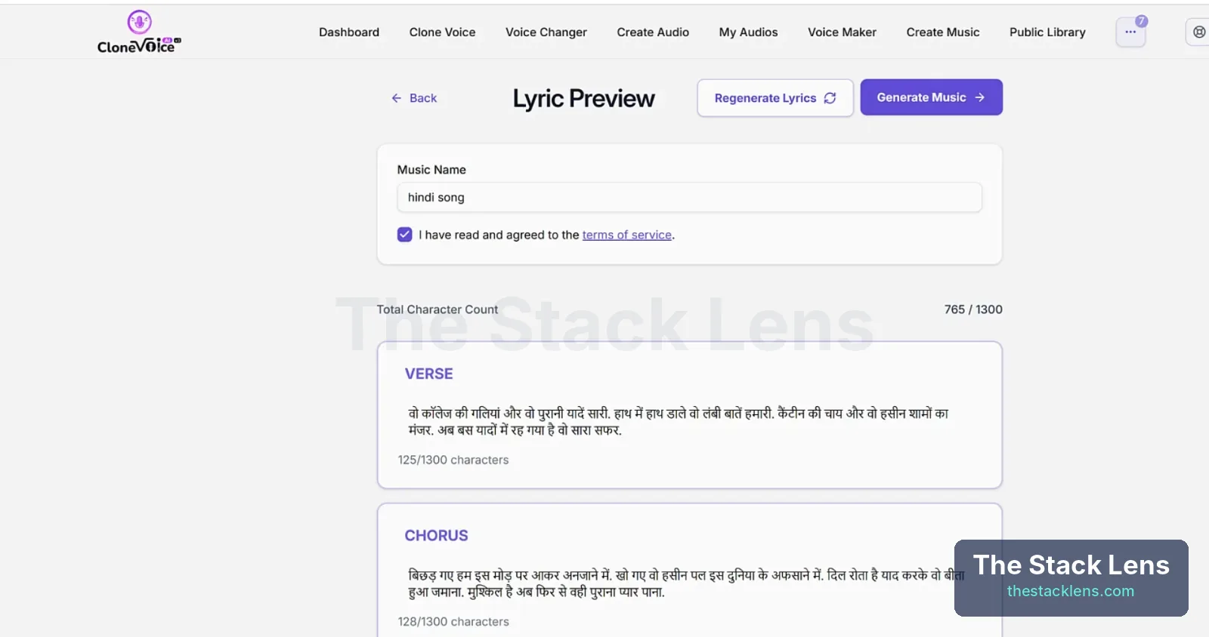
Task: Click the Lyric Preview page title
Action: tap(584, 99)
